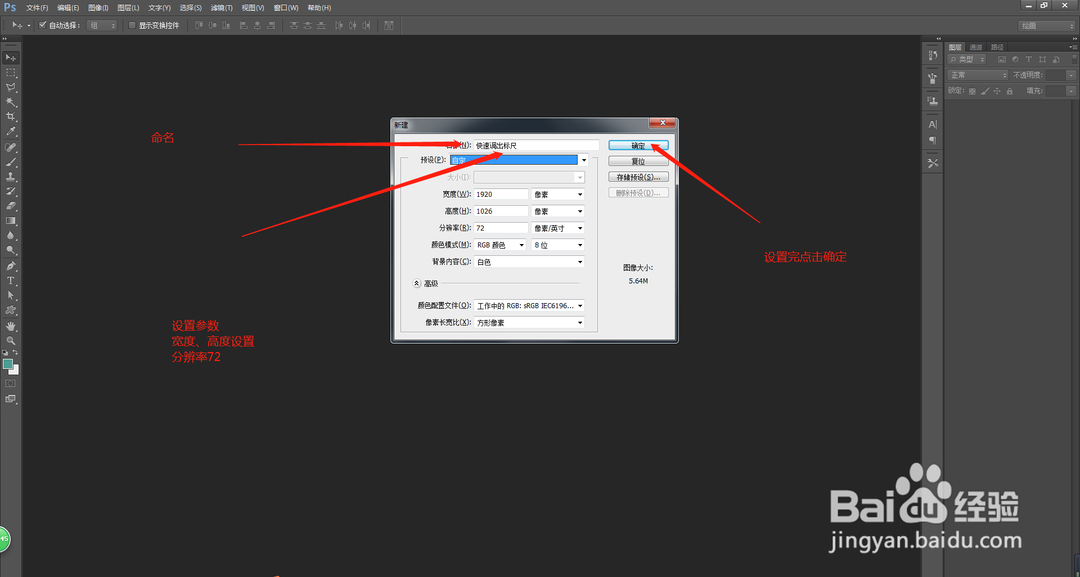Open the Brush Presets panel icon

[933, 78]
